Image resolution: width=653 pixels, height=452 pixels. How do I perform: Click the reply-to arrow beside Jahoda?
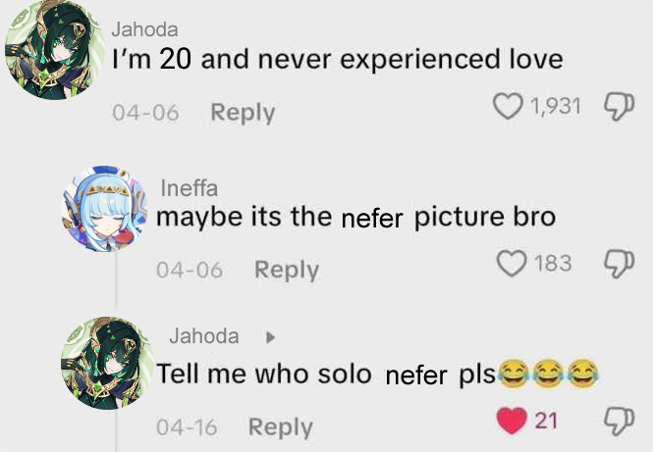270,337
